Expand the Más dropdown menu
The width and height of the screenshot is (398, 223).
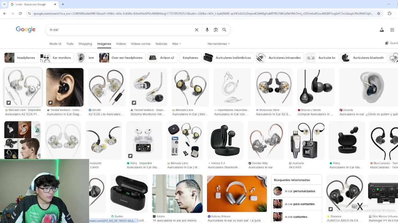tap(177, 44)
